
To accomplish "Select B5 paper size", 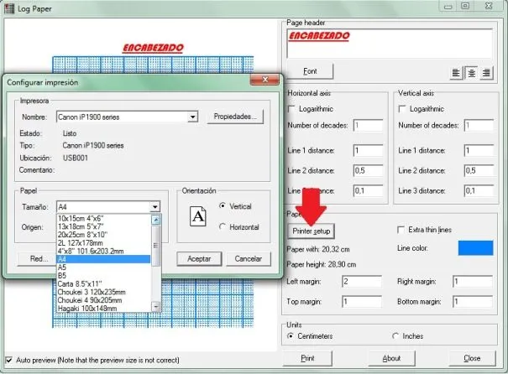I will pos(103,276).
